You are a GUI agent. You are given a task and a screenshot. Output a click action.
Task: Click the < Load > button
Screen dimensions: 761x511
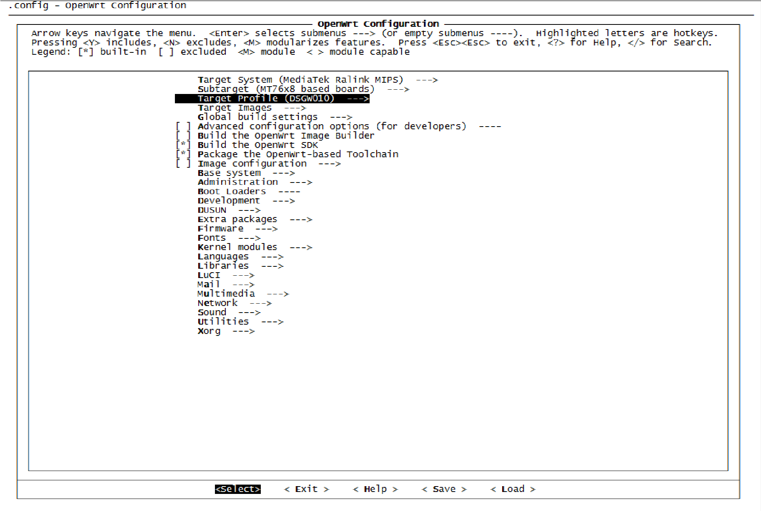(513, 489)
